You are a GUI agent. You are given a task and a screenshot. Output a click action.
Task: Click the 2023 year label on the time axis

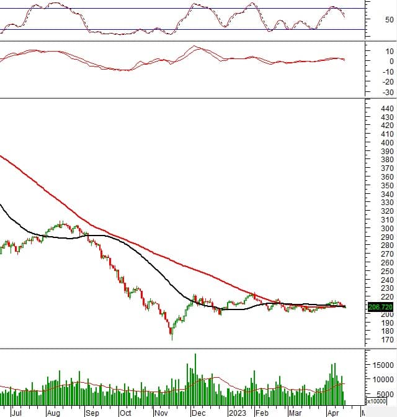point(238,413)
